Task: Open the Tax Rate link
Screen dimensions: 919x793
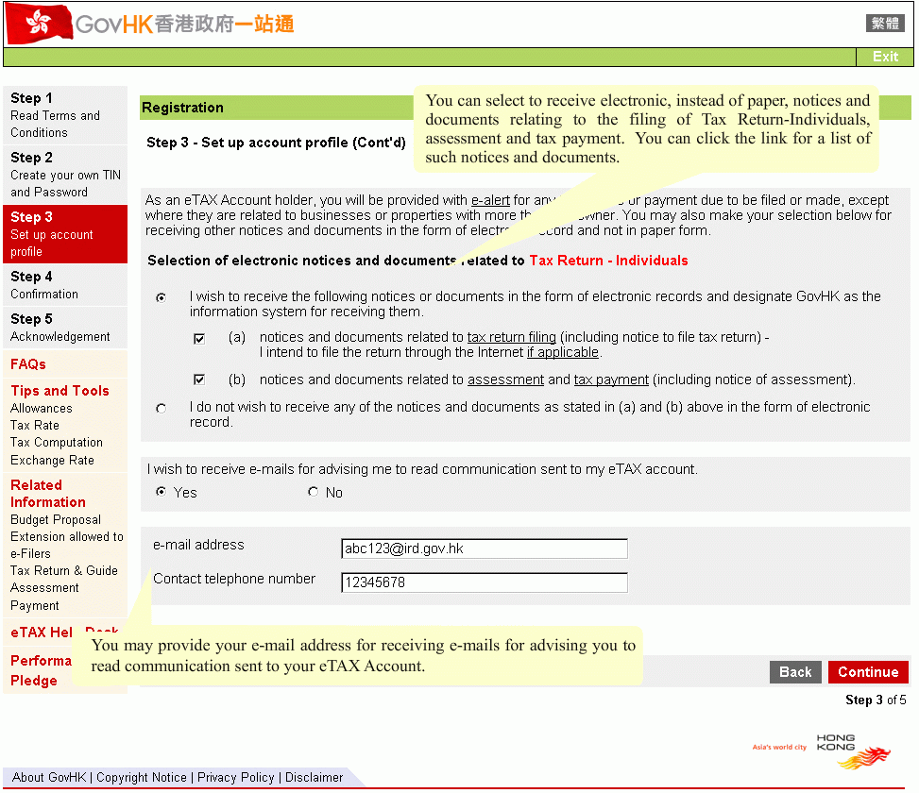Action: point(35,425)
